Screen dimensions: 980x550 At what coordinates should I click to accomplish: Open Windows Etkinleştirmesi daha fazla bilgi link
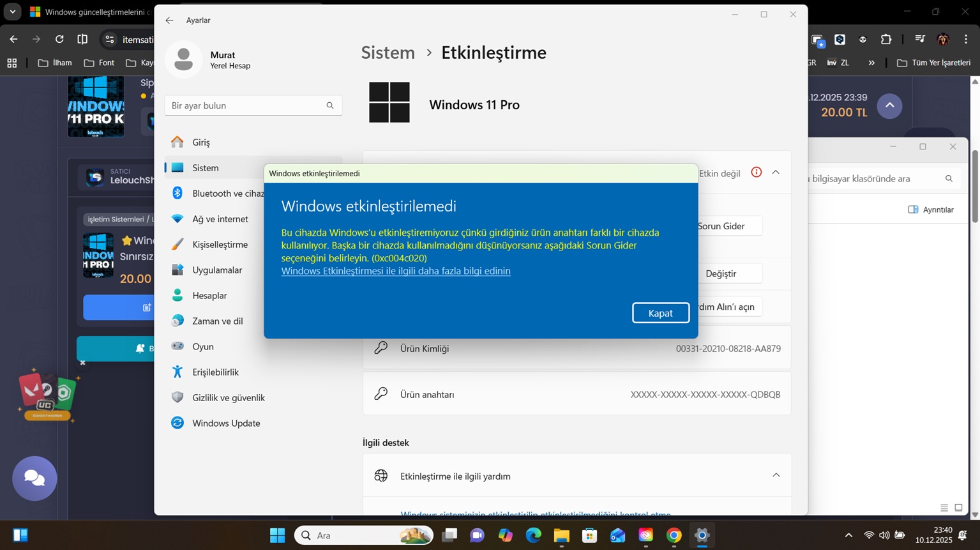pos(396,271)
